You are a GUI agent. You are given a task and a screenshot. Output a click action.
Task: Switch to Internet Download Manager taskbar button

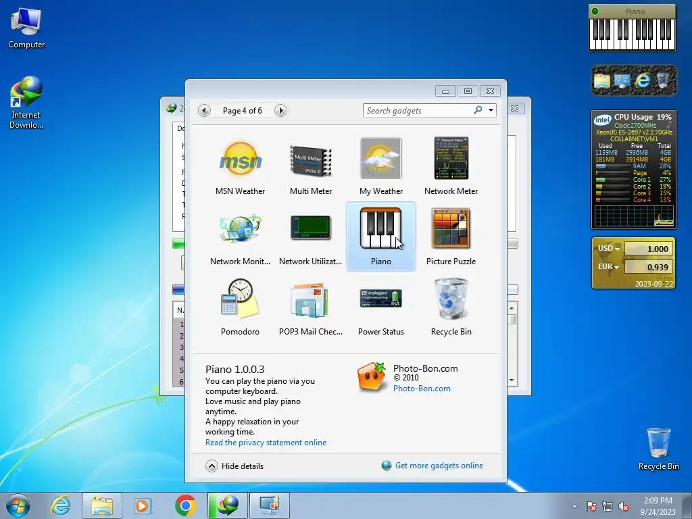228,505
